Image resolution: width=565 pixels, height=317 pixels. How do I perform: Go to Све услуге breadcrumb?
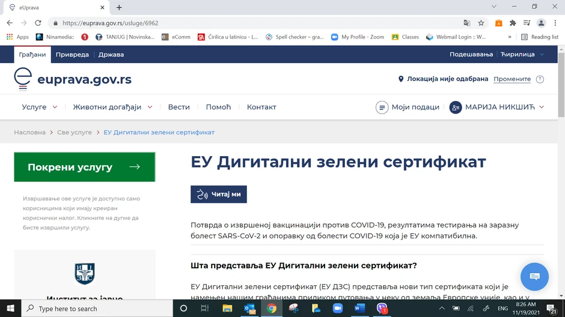click(x=74, y=133)
